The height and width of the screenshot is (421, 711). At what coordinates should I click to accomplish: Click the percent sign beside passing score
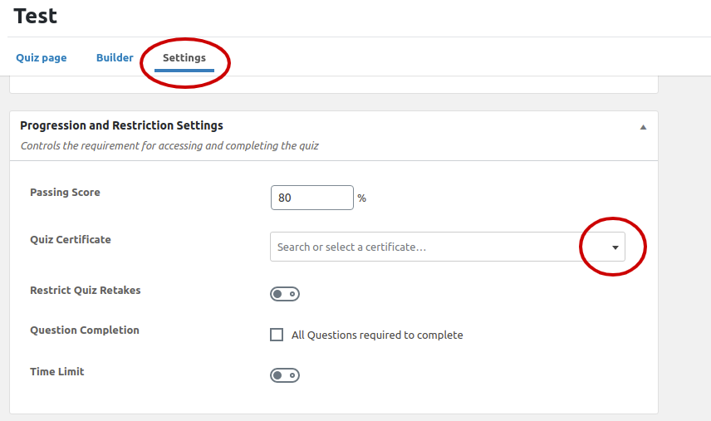pyautogui.click(x=361, y=198)
